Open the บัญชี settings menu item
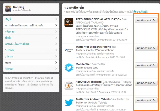The height and width of the screenshot is (111, 160). point(31,19)
